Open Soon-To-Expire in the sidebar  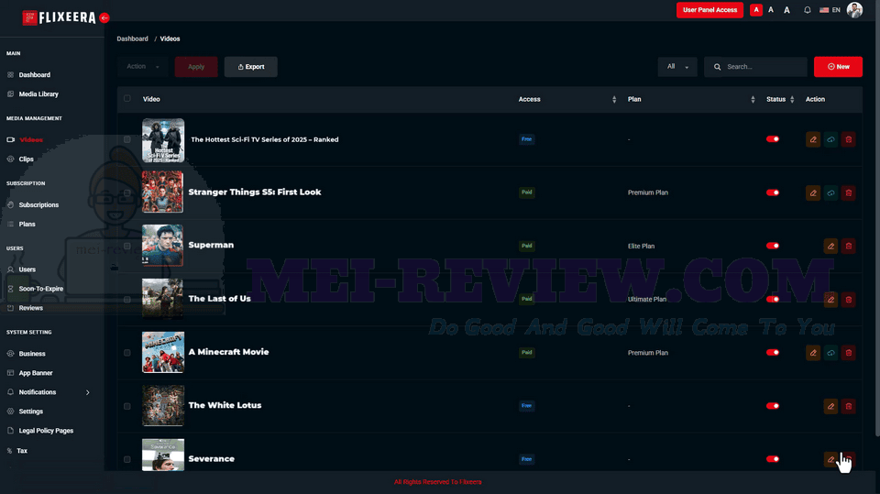pos(41,289)
